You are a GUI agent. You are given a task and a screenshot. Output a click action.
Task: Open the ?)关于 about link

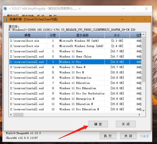tap(144, 136)
